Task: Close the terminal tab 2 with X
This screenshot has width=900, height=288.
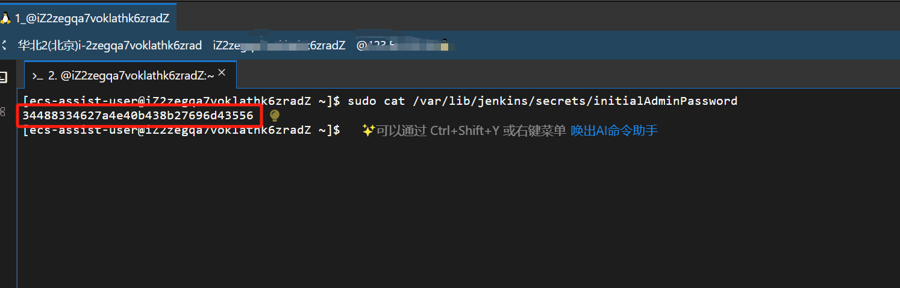Action: coord(222,73)
